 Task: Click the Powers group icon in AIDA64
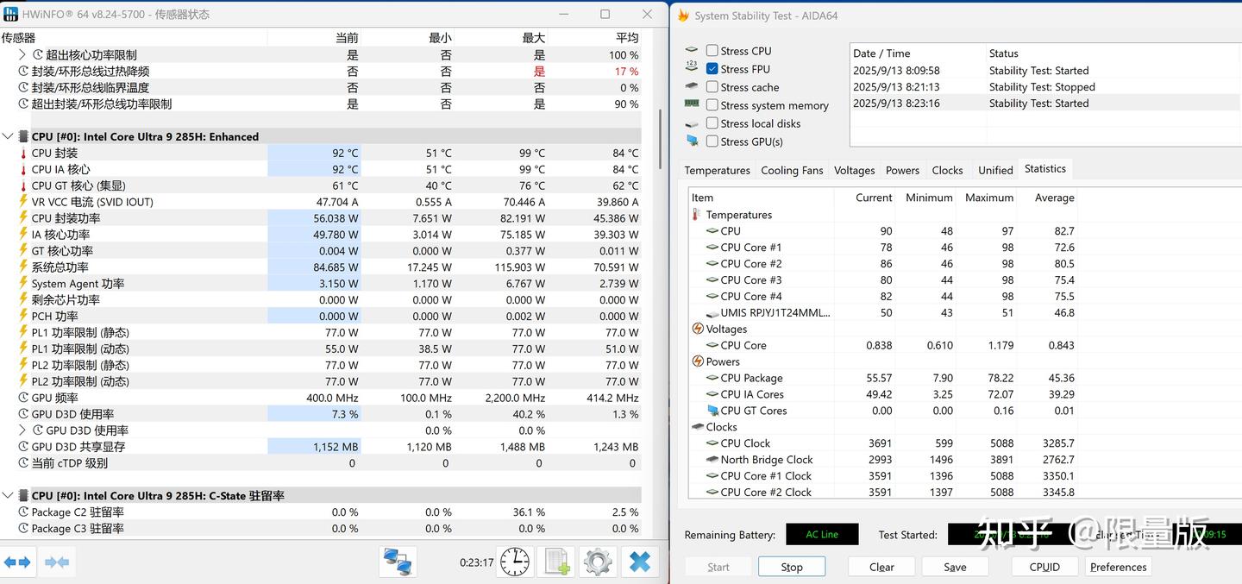698,361
